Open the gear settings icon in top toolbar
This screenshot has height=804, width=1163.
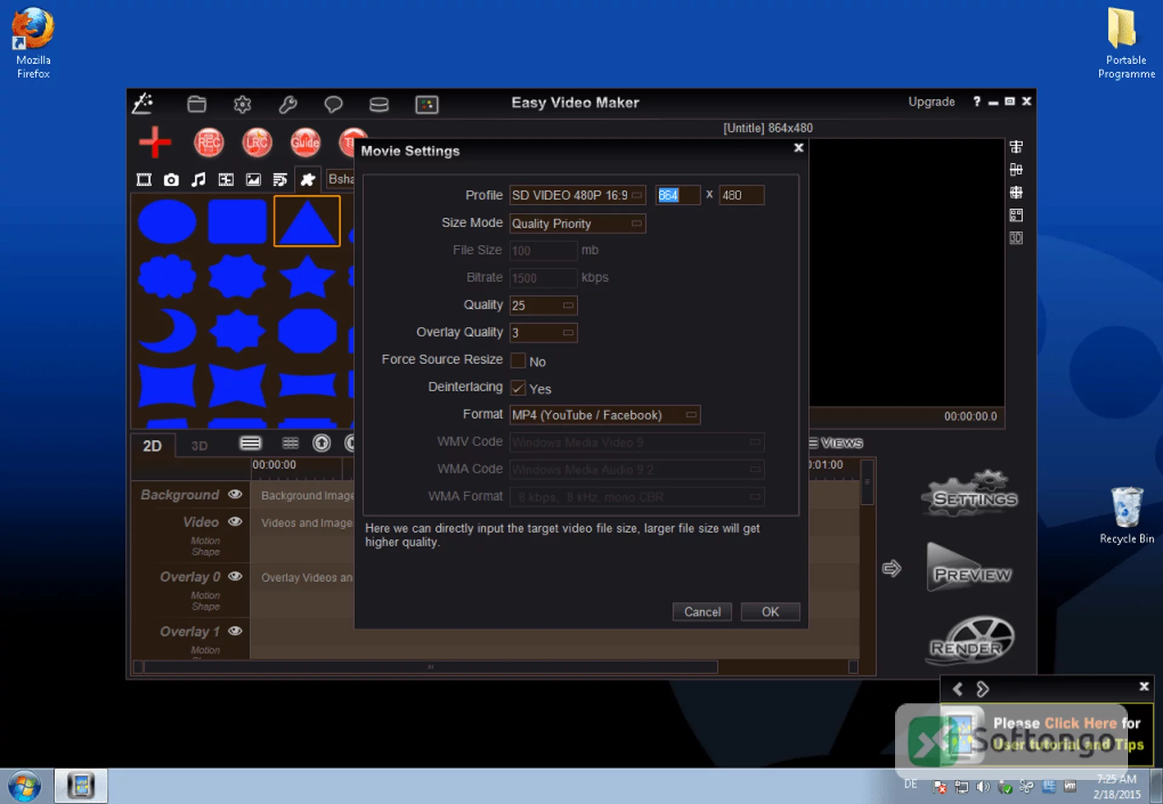pyautogui.click(x=242, y=104)
